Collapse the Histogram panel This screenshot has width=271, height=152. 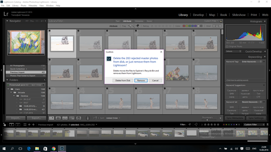(x=265, y=21)
